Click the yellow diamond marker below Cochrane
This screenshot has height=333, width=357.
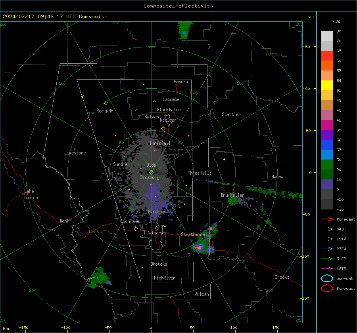136,229
